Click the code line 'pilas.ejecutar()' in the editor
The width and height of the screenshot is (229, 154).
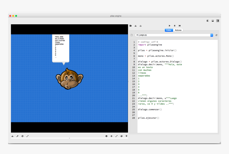pyautogui.click(x=148, y=118)
